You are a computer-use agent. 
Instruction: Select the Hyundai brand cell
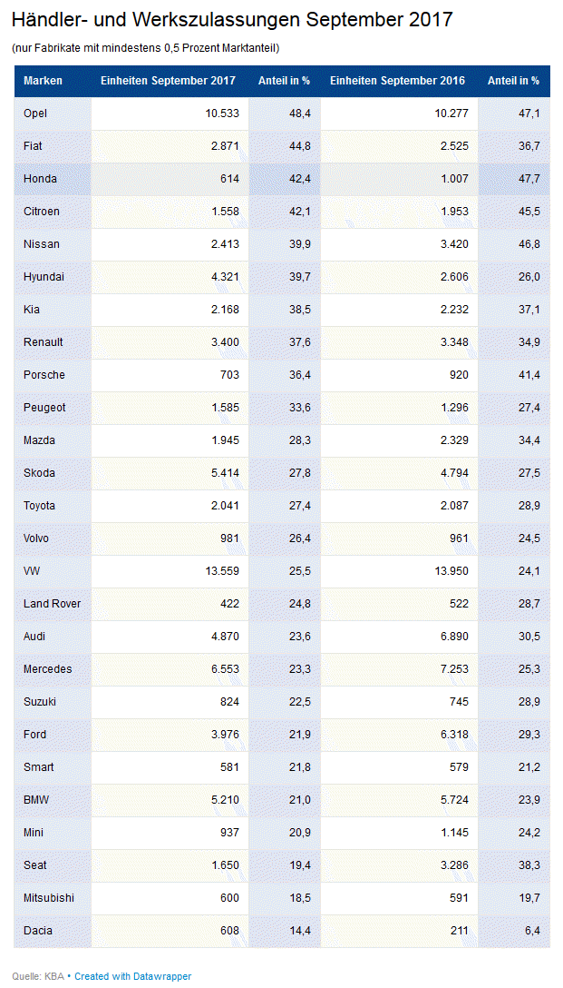coord(44,277)
